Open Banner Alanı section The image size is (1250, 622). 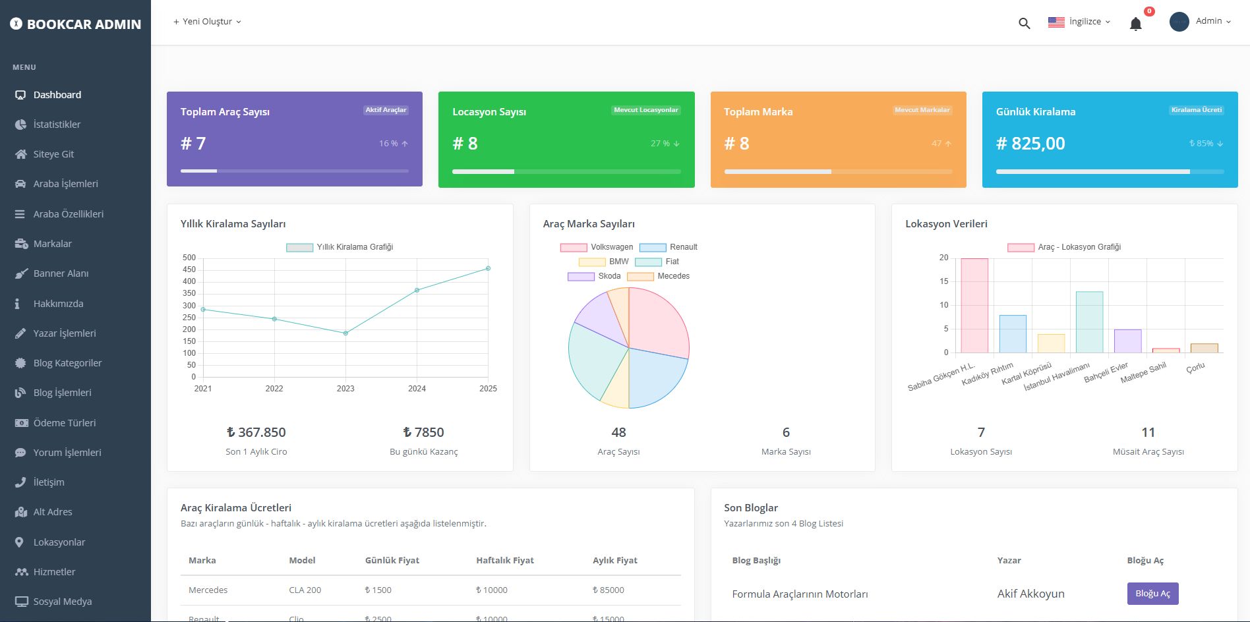(61, 273)
